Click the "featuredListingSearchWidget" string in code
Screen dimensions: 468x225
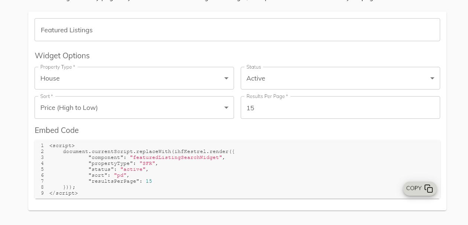coord(176,157)
